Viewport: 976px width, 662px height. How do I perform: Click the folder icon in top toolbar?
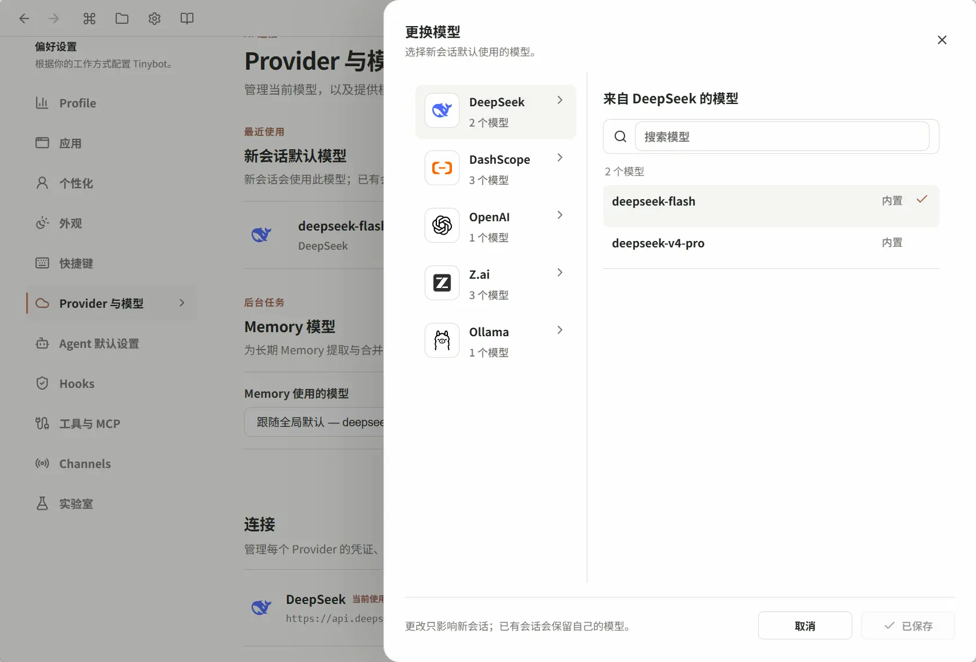121,19
